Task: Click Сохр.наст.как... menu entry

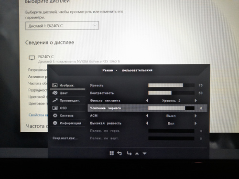Action: point(65,138)
